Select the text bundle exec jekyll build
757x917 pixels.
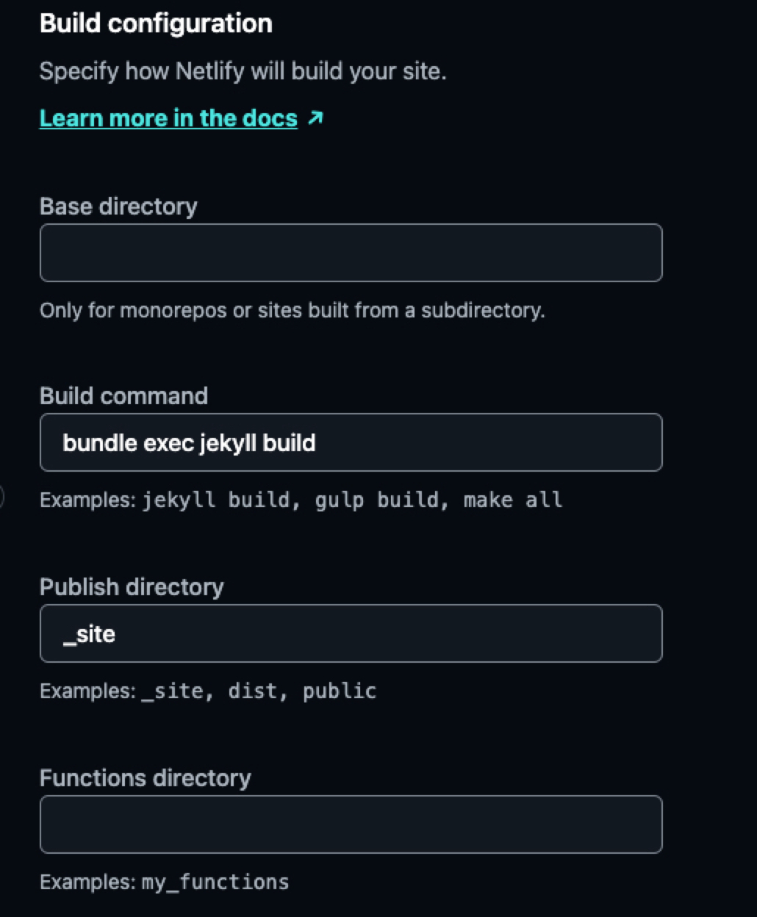coord(190,442)
